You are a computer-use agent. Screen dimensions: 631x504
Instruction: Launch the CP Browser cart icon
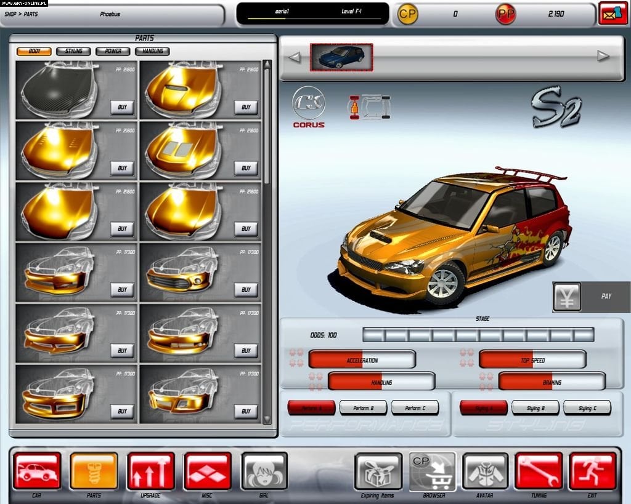pos(433,471)
